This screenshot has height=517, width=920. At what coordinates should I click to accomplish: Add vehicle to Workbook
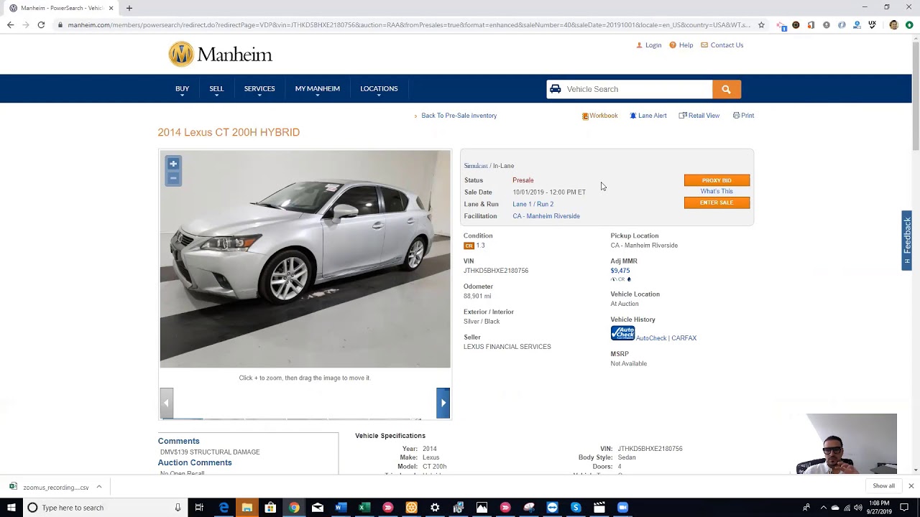(599, 116)
